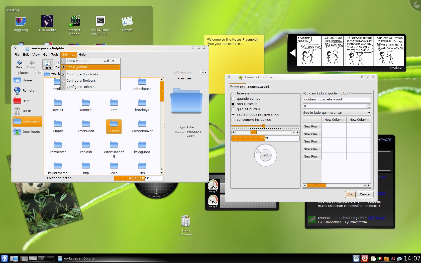
Task: Select the kdm folder
Action: click(114, 105)
